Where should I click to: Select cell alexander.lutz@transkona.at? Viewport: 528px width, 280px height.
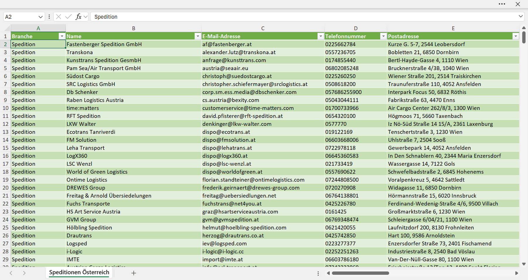point(263,52)
